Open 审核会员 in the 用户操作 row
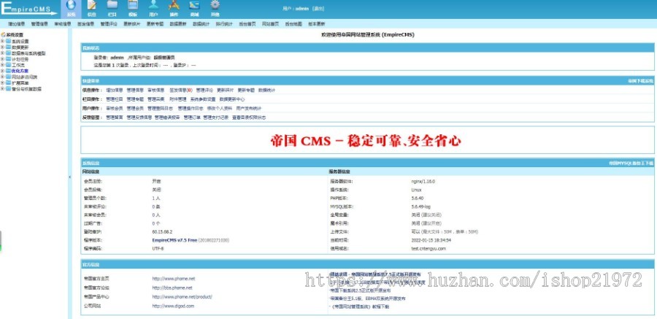Screen dimensions: 657x319 tap(115, 108)
